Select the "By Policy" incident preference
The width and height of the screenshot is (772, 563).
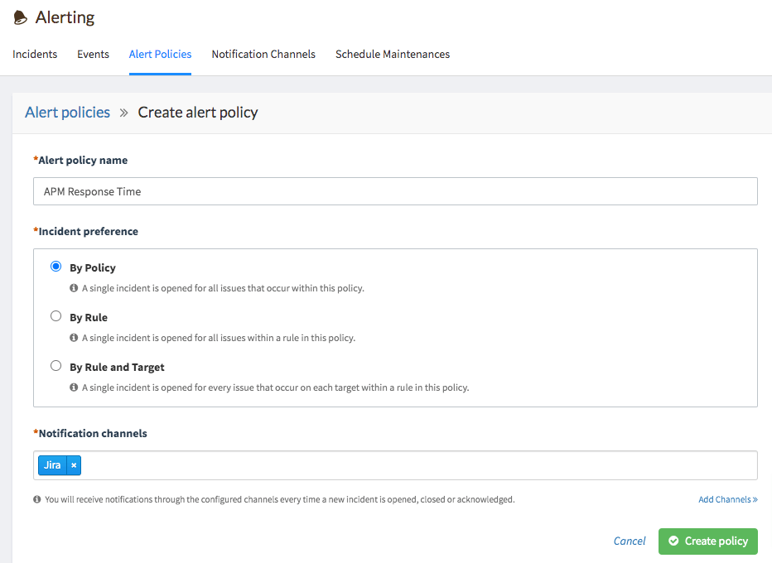tap(55, 266)
